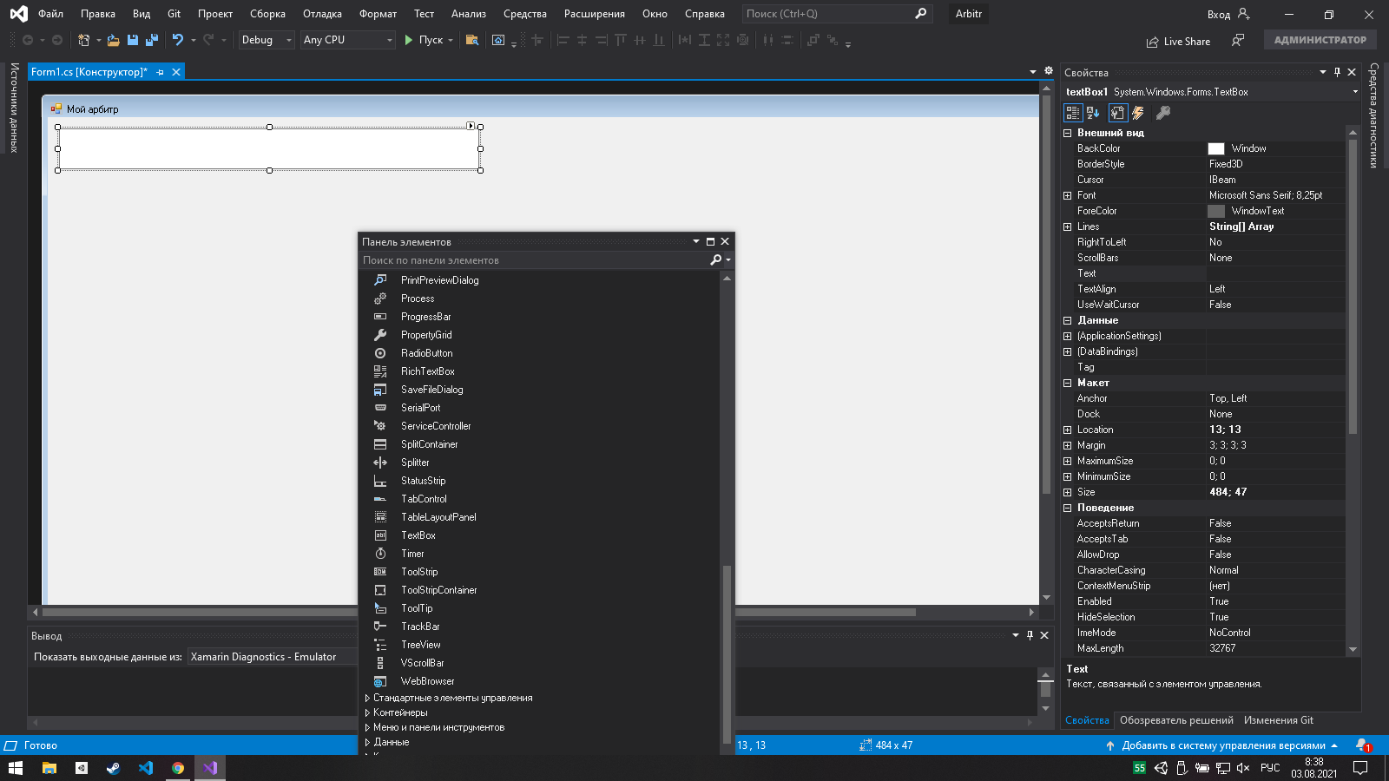Click the Property Pages wrench icon

coord(1163,113)
